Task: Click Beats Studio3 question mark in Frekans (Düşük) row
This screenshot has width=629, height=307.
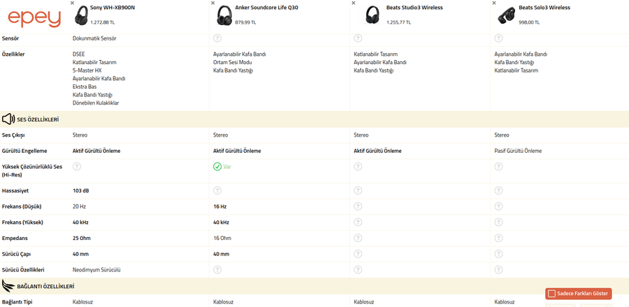Action: [358, 206]
